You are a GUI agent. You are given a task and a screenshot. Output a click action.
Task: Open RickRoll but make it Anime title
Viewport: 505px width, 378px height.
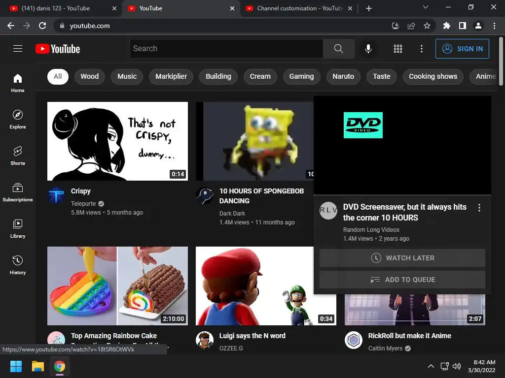coord(410,336)
